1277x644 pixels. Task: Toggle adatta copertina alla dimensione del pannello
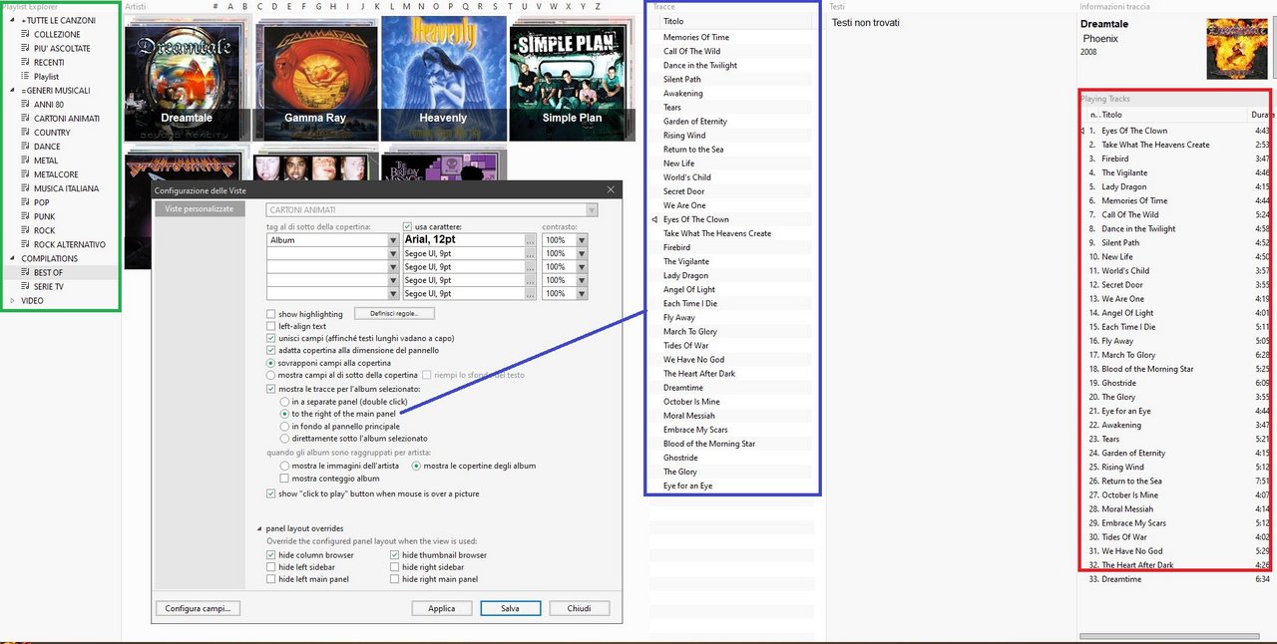click(x=271, y=350)
